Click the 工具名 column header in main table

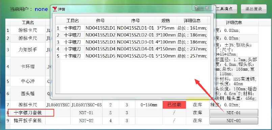pyautogui.click(x=28, y=23)
